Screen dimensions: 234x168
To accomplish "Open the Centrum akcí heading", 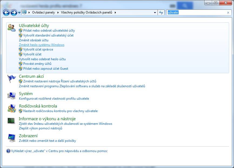I will click(x=31, y=76).
